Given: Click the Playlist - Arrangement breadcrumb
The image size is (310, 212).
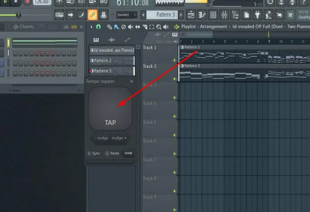Looking at the screenshot, I should tap(204, 27).
